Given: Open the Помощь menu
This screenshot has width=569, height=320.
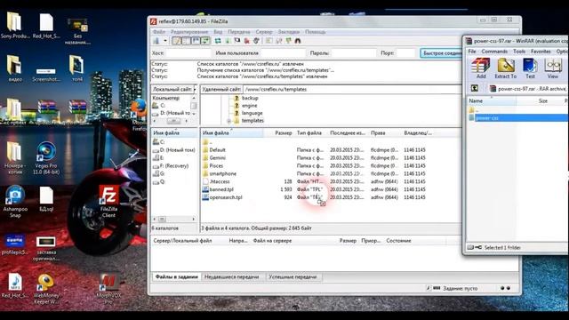Looking at the screenshot, I should coord(315,32).
